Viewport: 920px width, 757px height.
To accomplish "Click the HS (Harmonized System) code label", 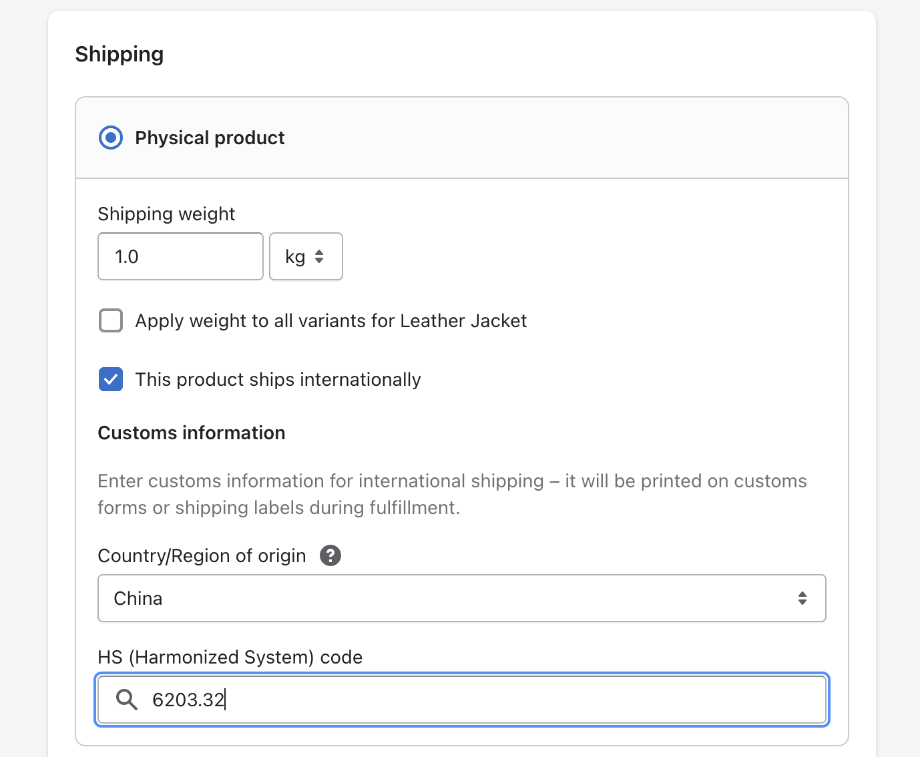I will click(230, 657).
